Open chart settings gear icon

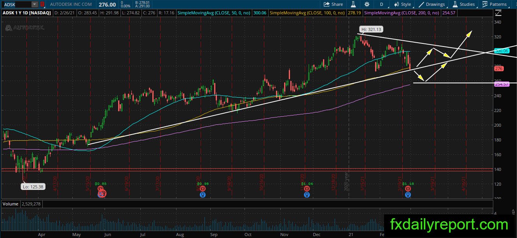click(367, 4)
